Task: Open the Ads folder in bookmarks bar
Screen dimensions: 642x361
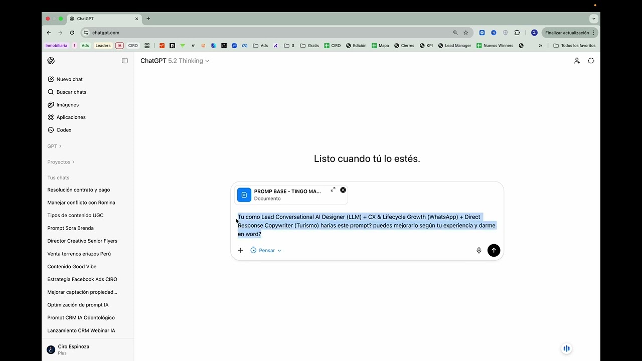Action: pos(260,46)
